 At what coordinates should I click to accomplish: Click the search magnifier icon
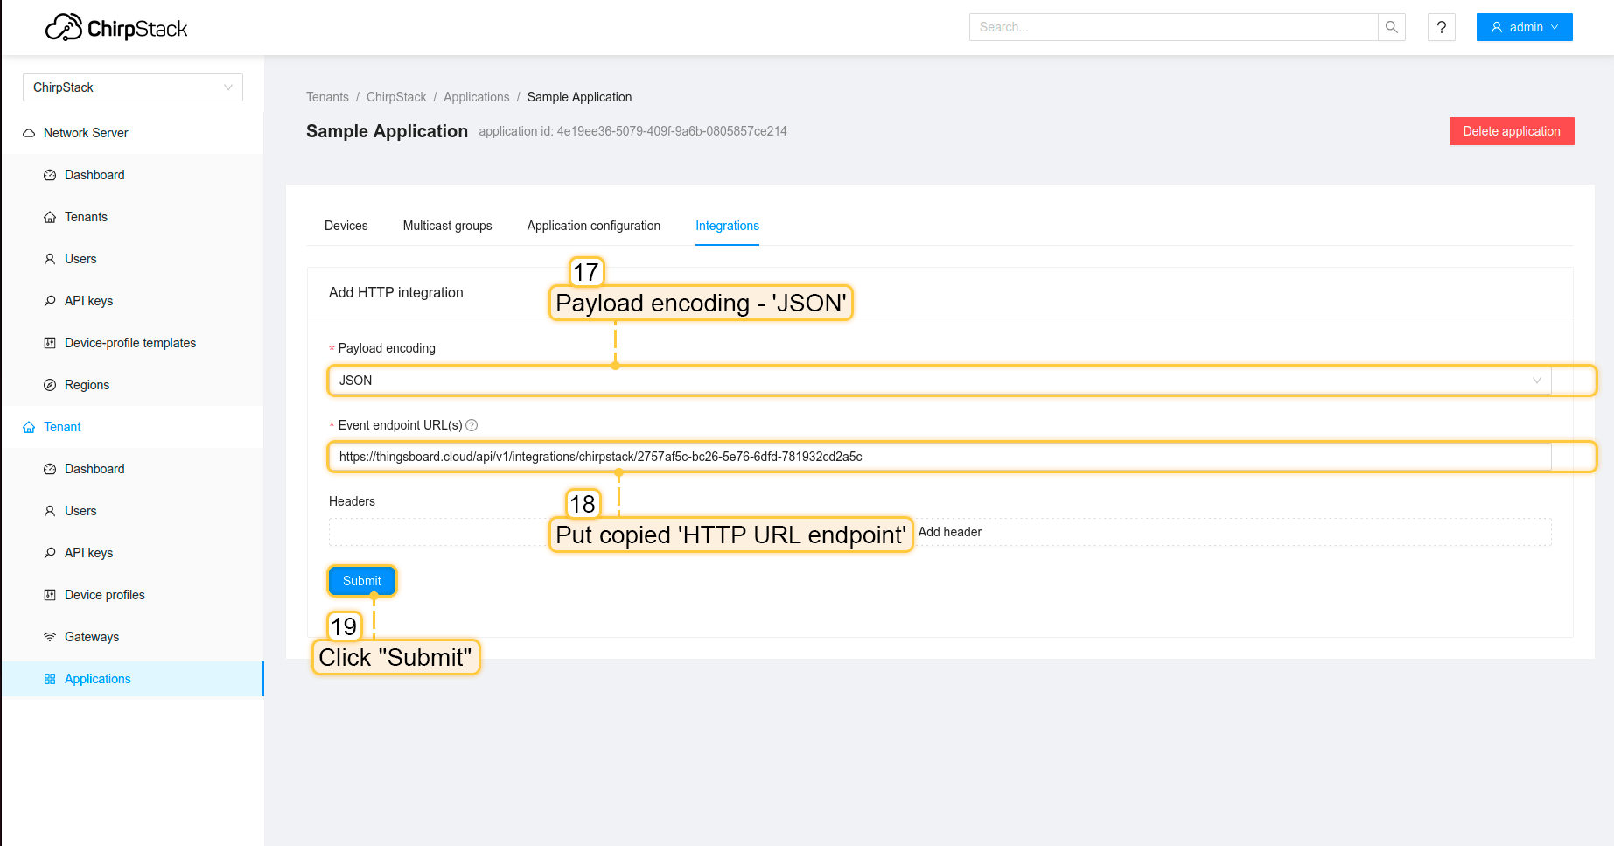click(1391, 27)
